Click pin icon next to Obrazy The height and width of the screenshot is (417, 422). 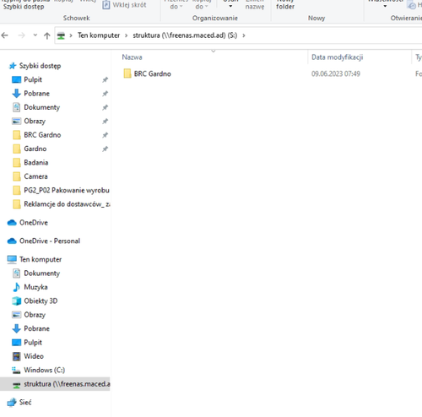(x=105, y=121)
